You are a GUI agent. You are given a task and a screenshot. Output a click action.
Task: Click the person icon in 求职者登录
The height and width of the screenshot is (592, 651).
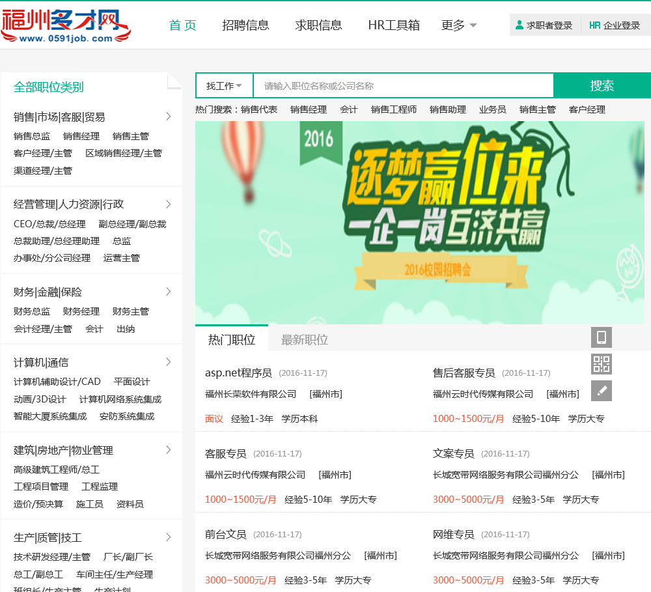[x=519, y=25]
